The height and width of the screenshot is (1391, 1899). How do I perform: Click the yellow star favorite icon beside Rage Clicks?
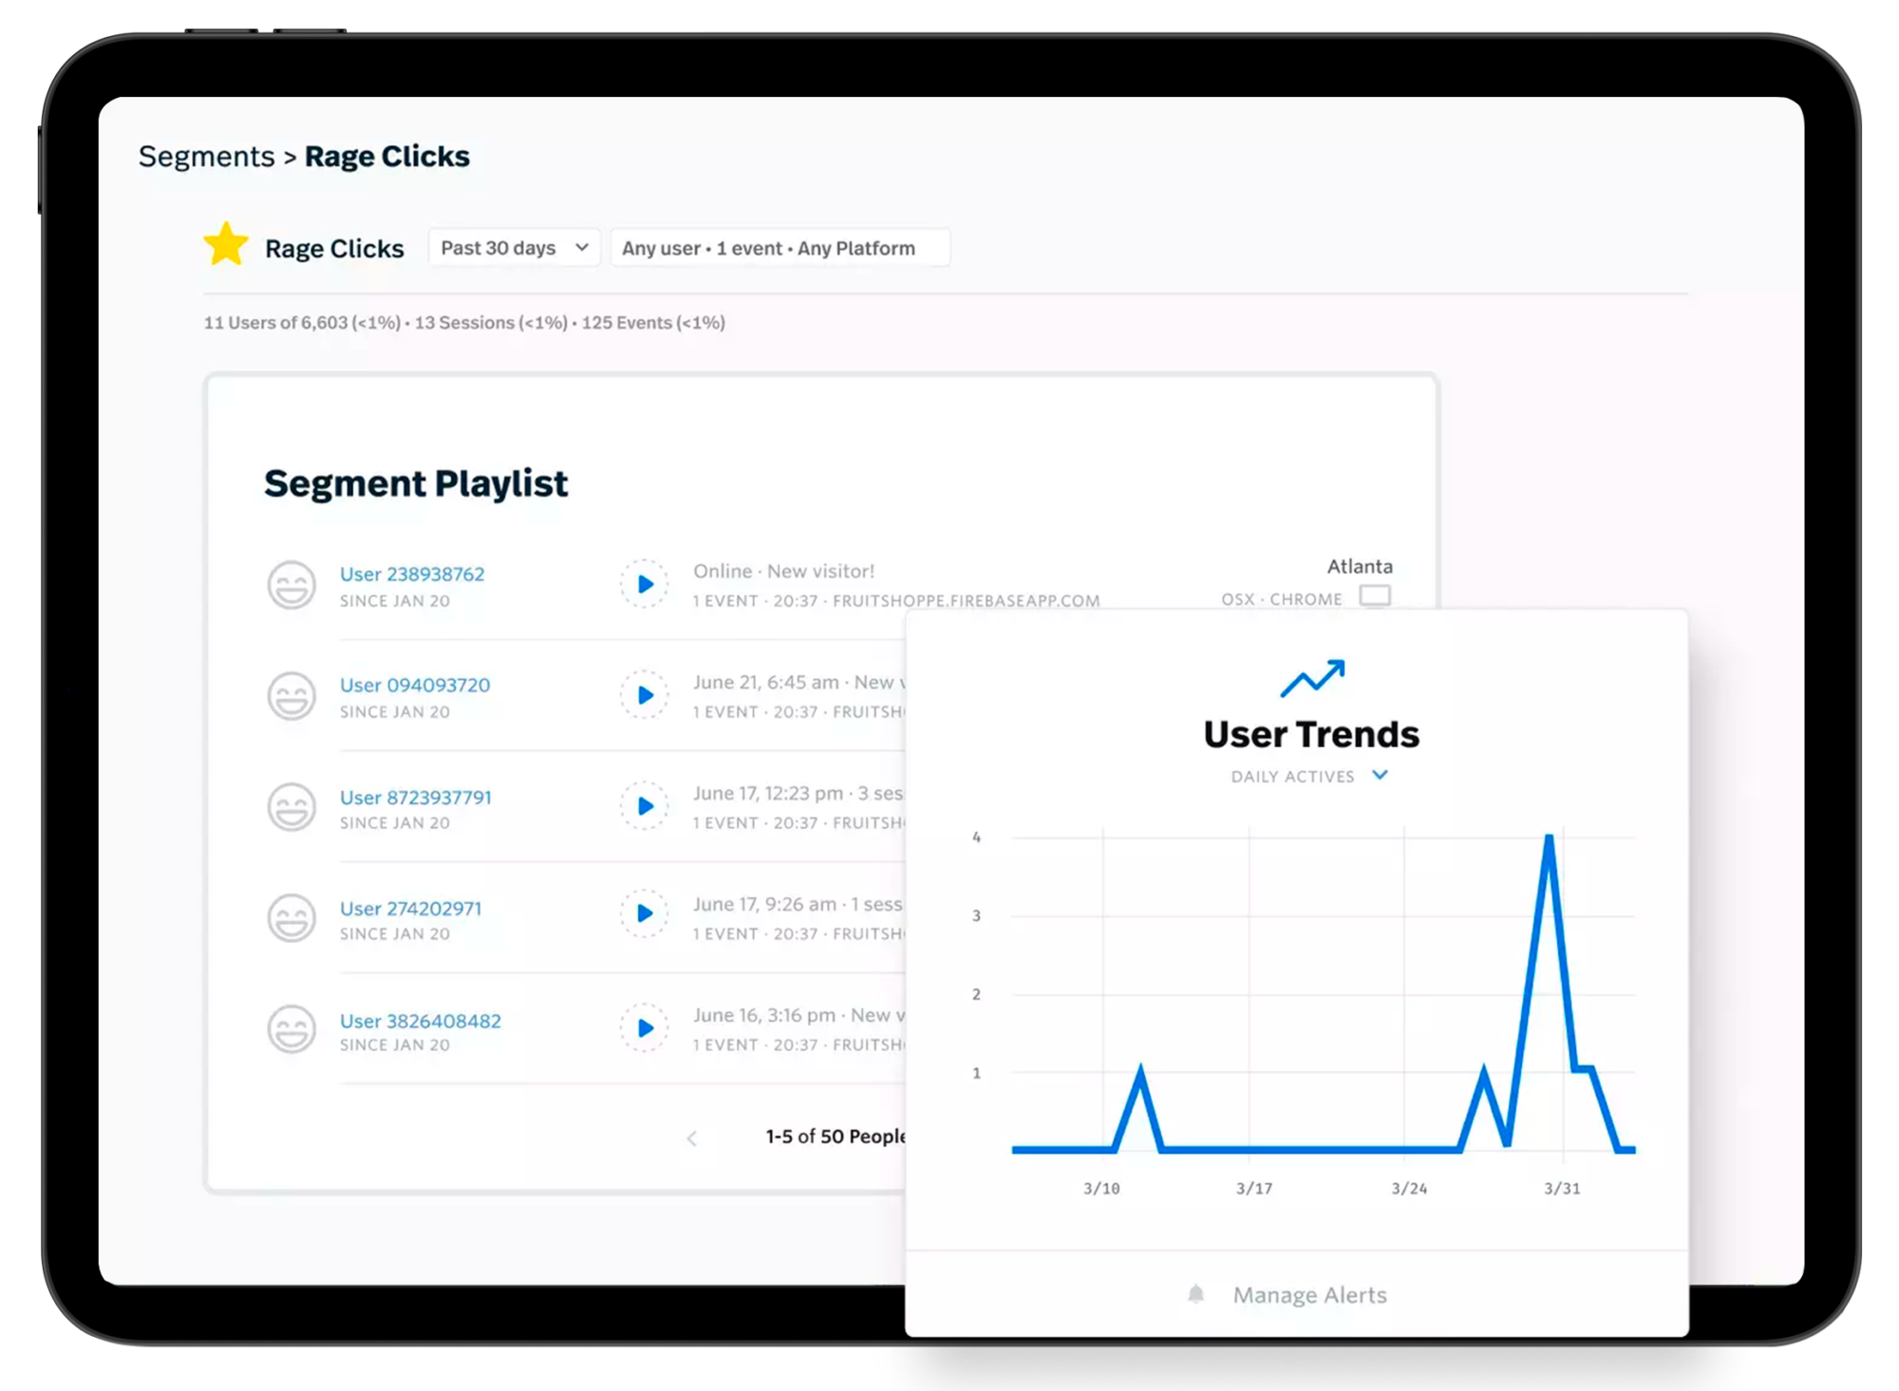pyautogui.click(x=226, y=246)
